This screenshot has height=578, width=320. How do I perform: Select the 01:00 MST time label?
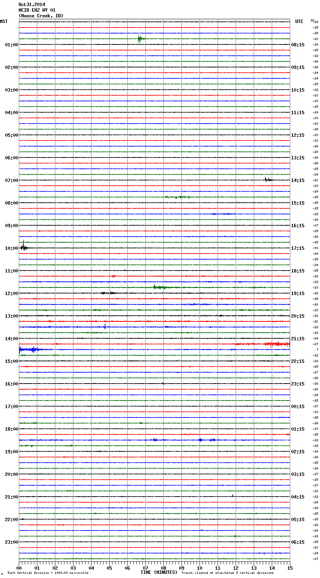12,45
